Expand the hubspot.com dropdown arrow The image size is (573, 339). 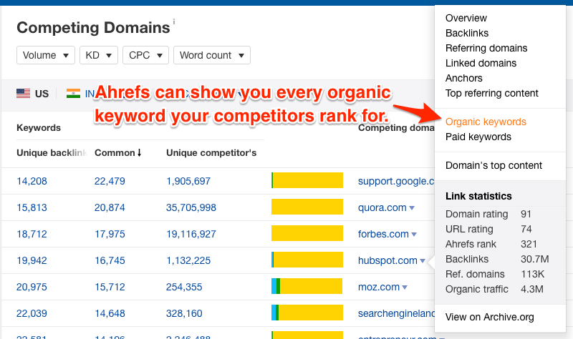pyautogui.click(x=423, y=261)
